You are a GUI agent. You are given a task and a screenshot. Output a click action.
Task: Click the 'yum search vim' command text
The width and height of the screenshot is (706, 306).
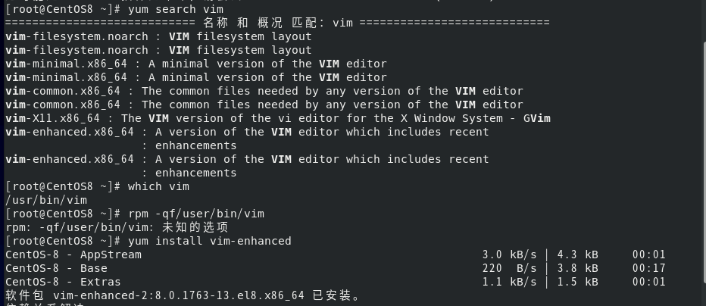pyautogui.click(x=176, y=9)
